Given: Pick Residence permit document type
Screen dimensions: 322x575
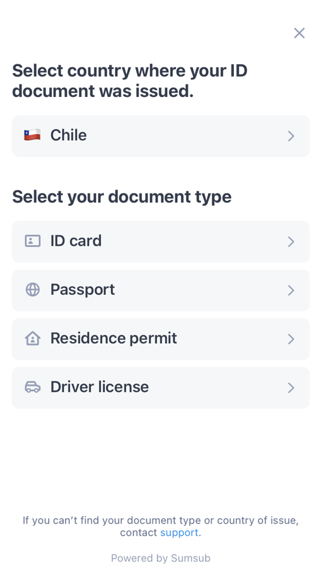Looking at the screenshot, I should [x=161, y=339].
